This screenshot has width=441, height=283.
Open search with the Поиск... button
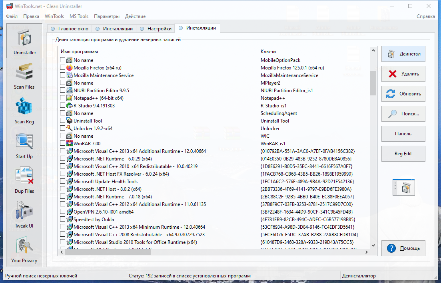coord(403,114)
